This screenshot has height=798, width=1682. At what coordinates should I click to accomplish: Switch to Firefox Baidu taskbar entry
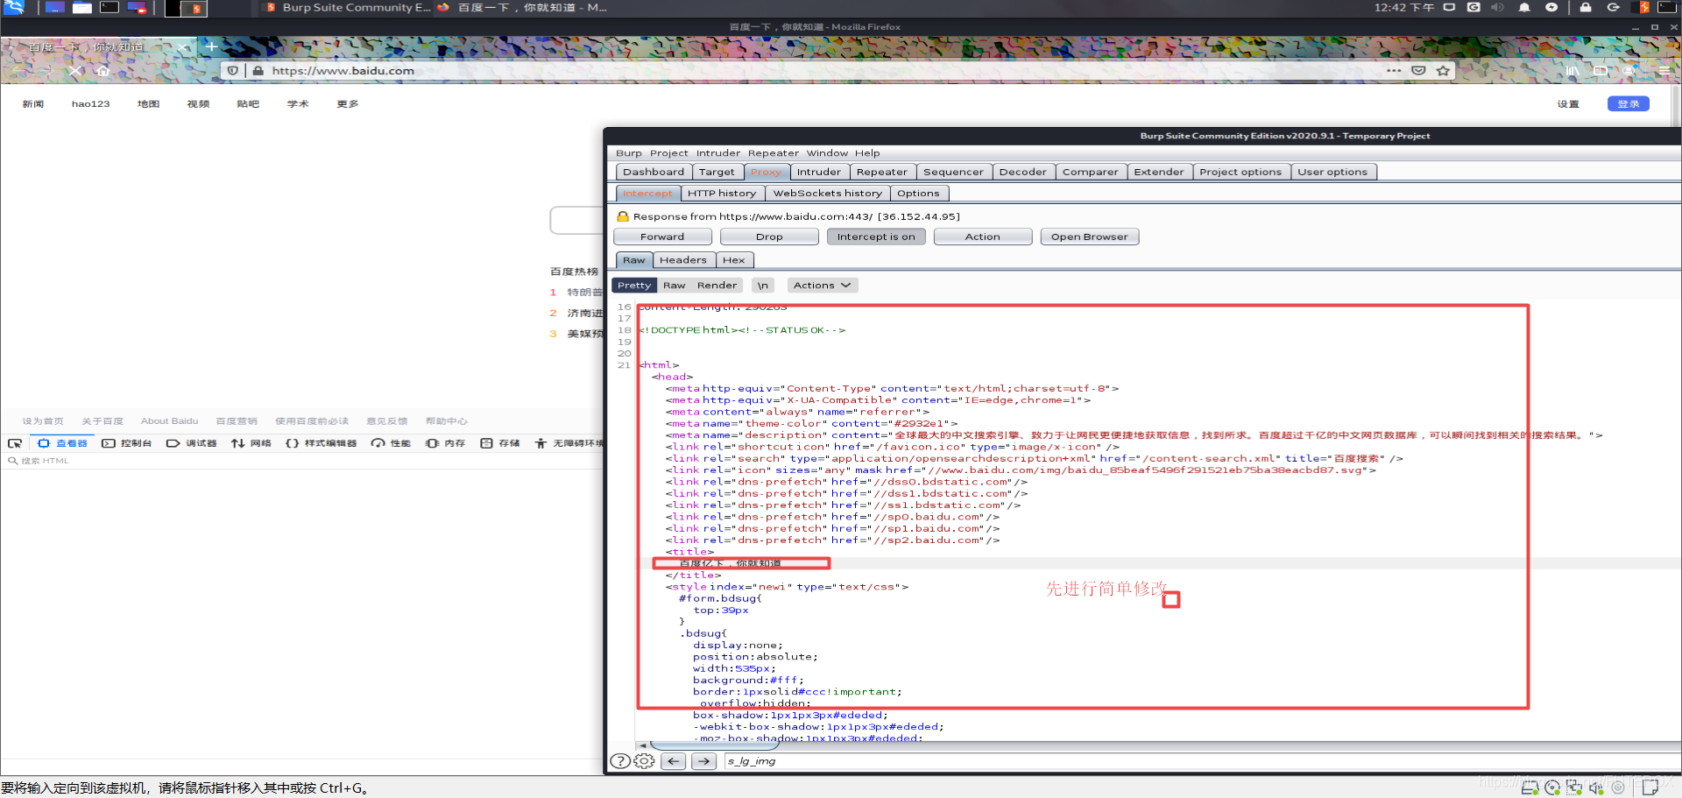coord(522,8)
